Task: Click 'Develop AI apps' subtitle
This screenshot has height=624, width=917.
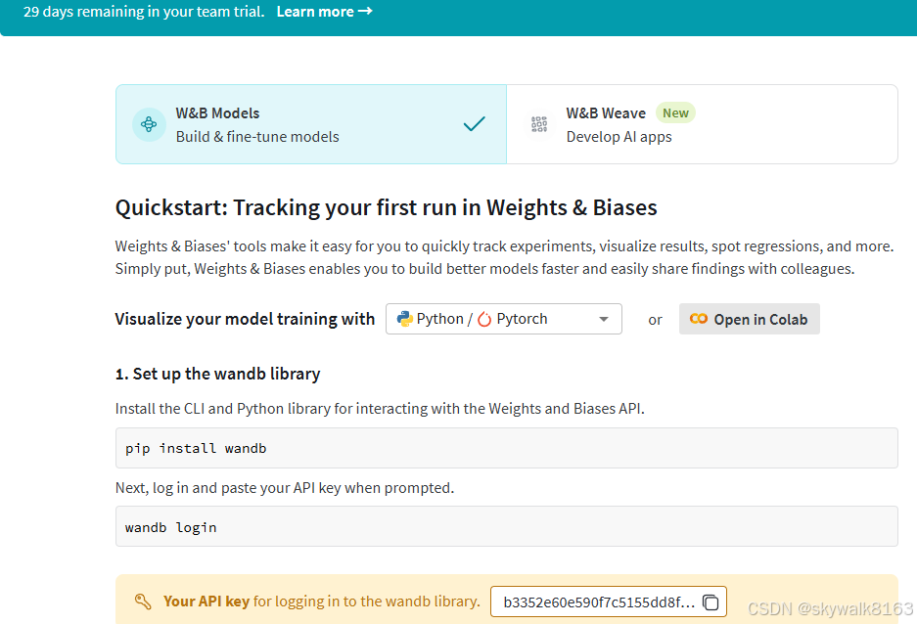Action: [x=619, y=137]
